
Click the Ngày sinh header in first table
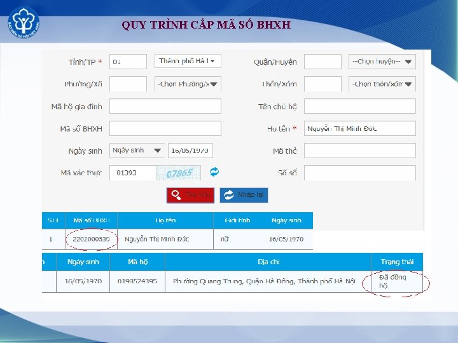pyautogui.click(x=286, y=220)
